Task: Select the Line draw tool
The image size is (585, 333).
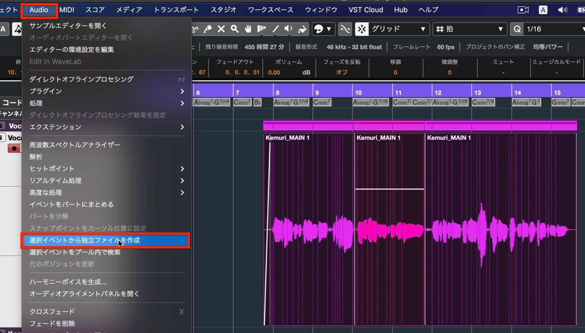Action: [276, 29]
